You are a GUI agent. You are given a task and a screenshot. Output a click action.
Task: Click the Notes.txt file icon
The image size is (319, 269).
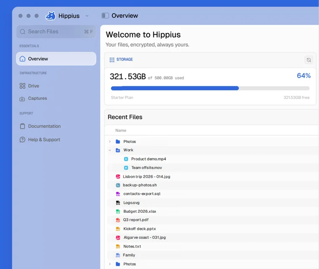tap(118, 247)
